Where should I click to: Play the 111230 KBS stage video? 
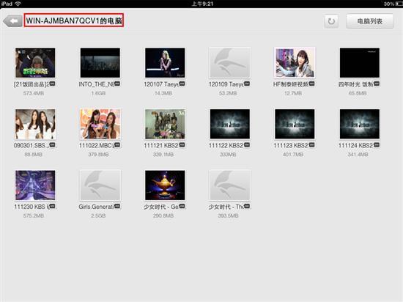pyautogui.click(x=35, y=185)
